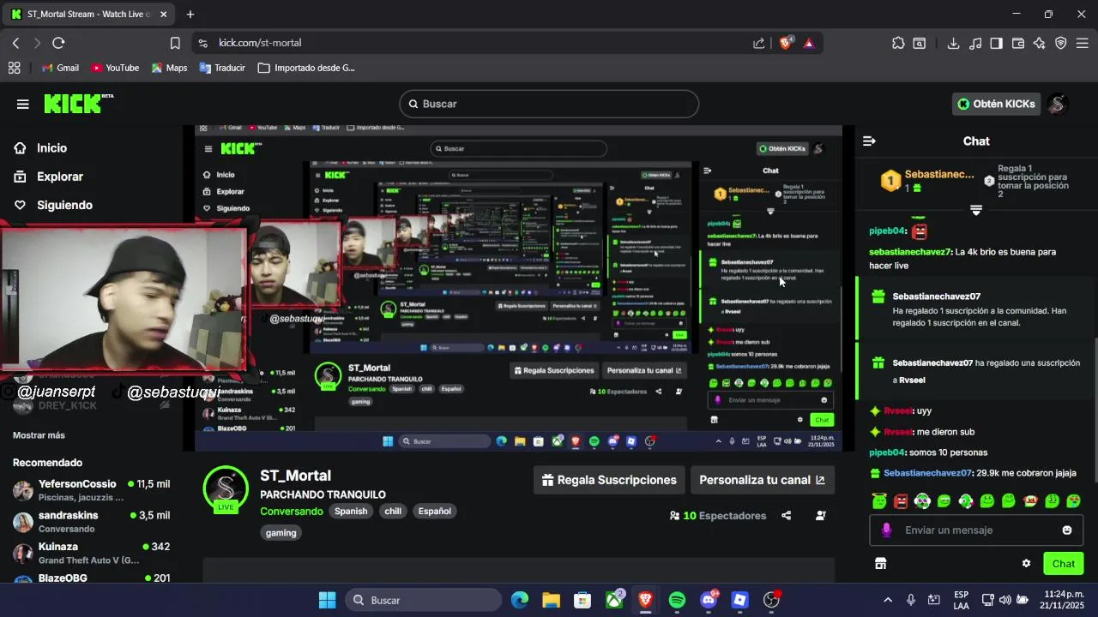1098x617 pixels.
Task: Open ST_Mortal channel avatar
Action: click(x=226, y=488)
